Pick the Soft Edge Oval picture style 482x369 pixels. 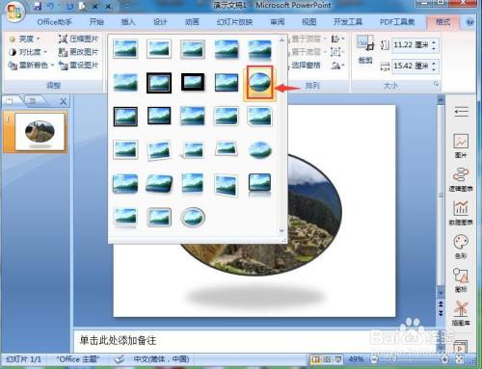[x=259, y=150]
